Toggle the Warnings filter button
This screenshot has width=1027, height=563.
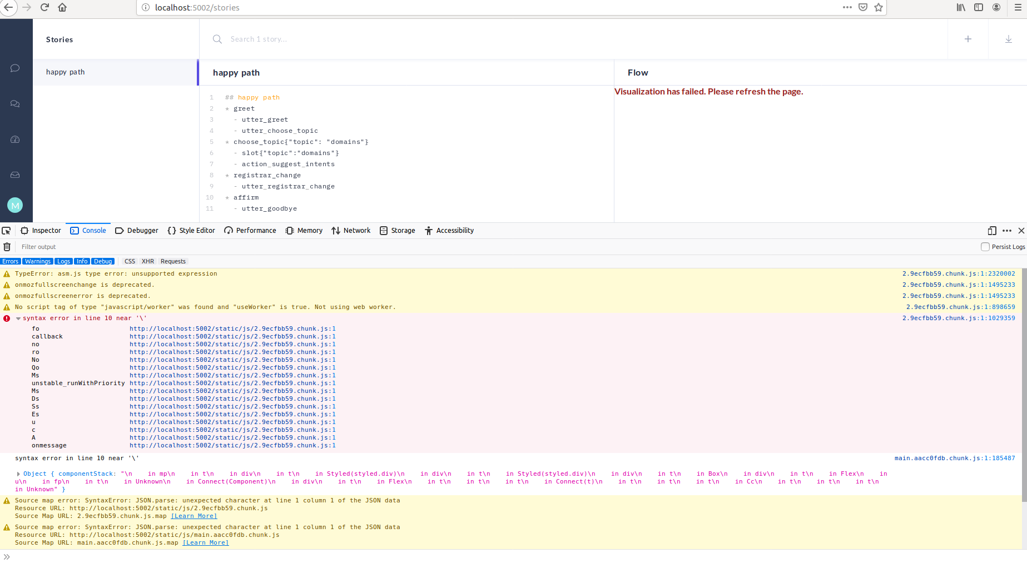pyautogui.click(x=38, y=261)
